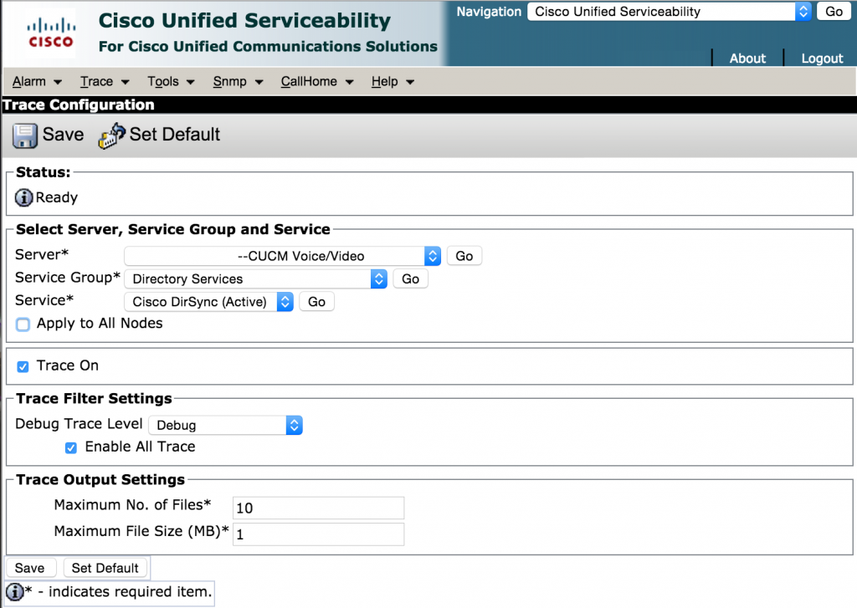The width and height of the screenshot is (857, 608).
Task: Click the Trace Configuration heading
Action: (x=78, y=105)
